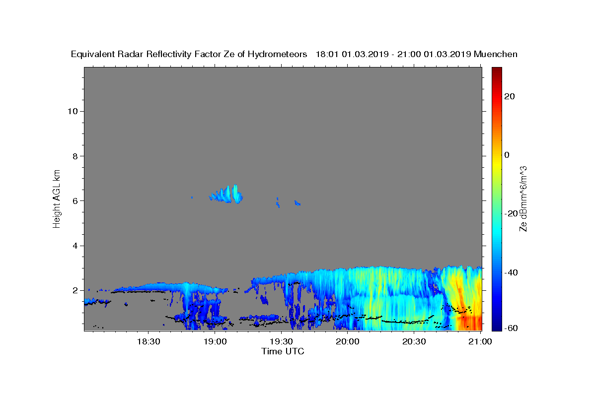The width and height of the screenshot is (596, 397).
Task: Click the 'Ze dBmm^6/m^3' colorbar label
Action: (523, 198)
